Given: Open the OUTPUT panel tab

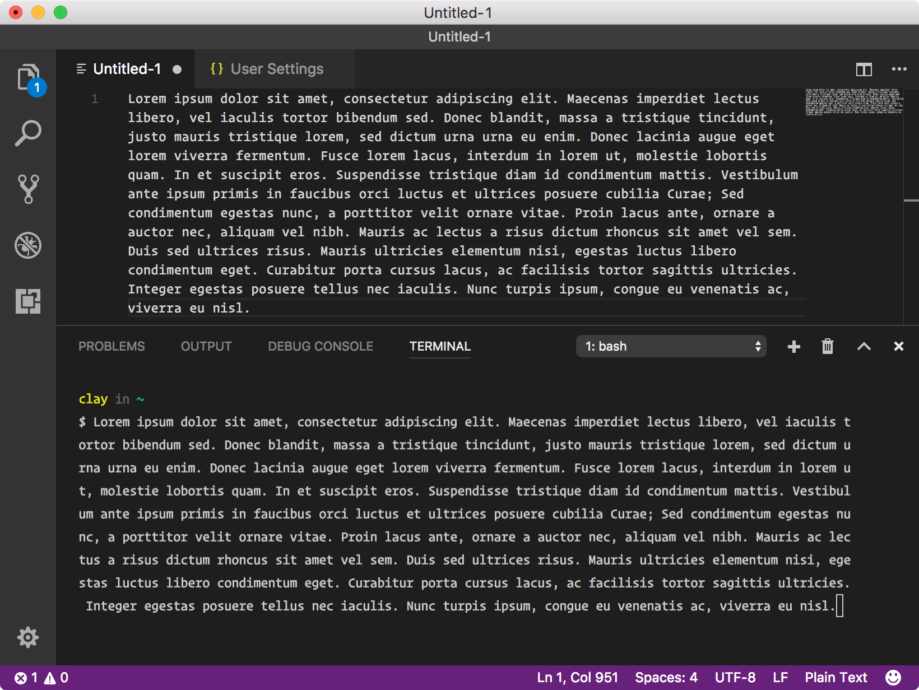Looking at the screenshot, I should click(206, 346).
